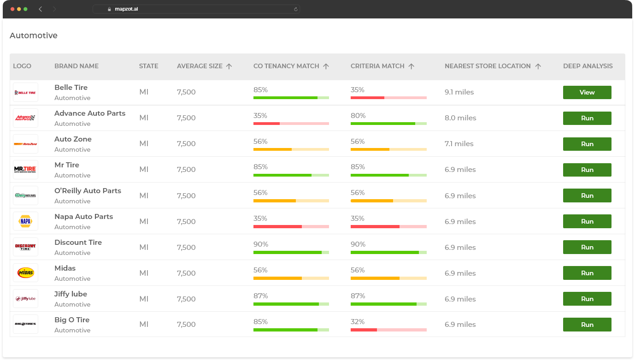The width and height of the screenshot is (635, 361).
Task: Click Big O Tire 32% criteria value
Action: tap(358, 322)
